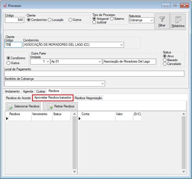Image resolution: width=192 pixels, height=179 pixels.
Task: Click the Processo window title icon
Action: (4, 6)
